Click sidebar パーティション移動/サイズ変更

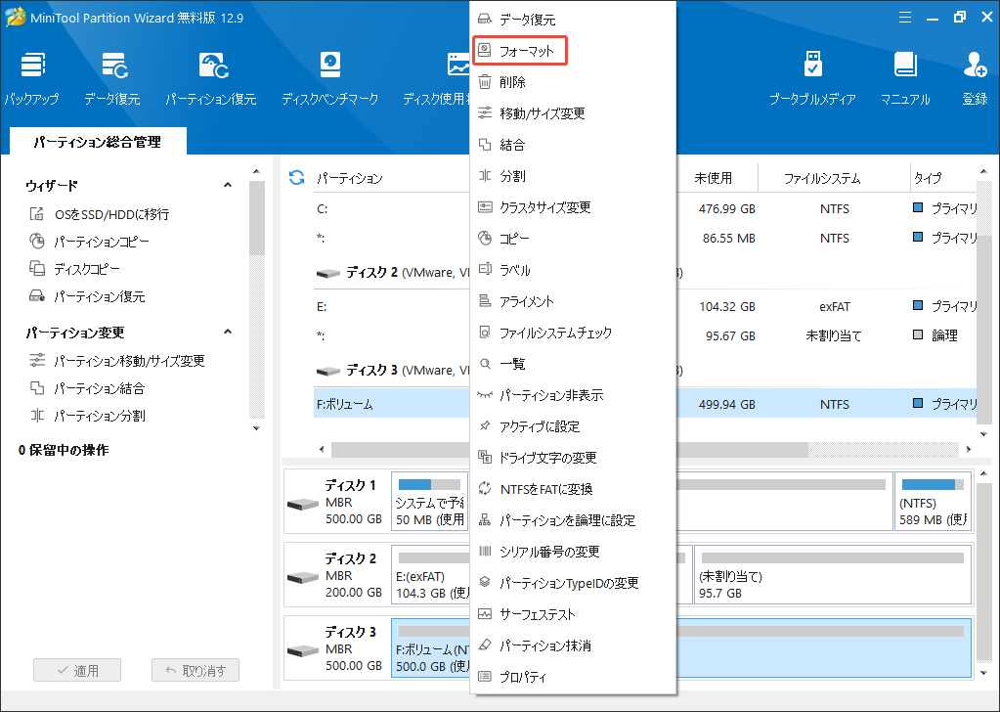tap(117, 361)
